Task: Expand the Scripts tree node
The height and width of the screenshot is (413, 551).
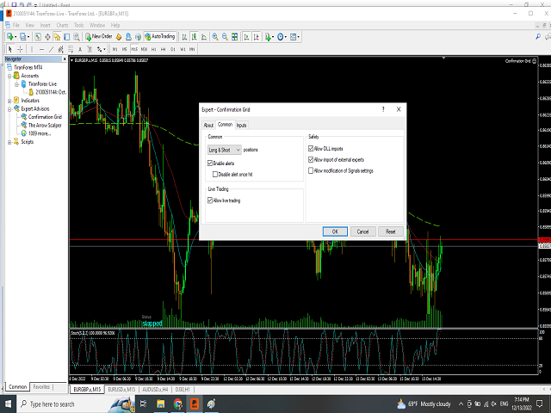Action: point(9,142)
